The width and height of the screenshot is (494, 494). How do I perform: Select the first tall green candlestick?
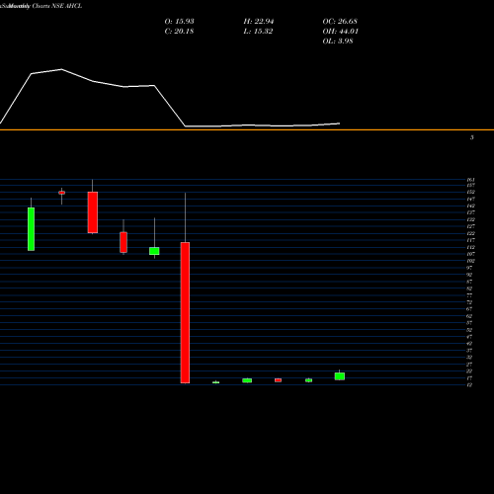[x=31, y=229]
